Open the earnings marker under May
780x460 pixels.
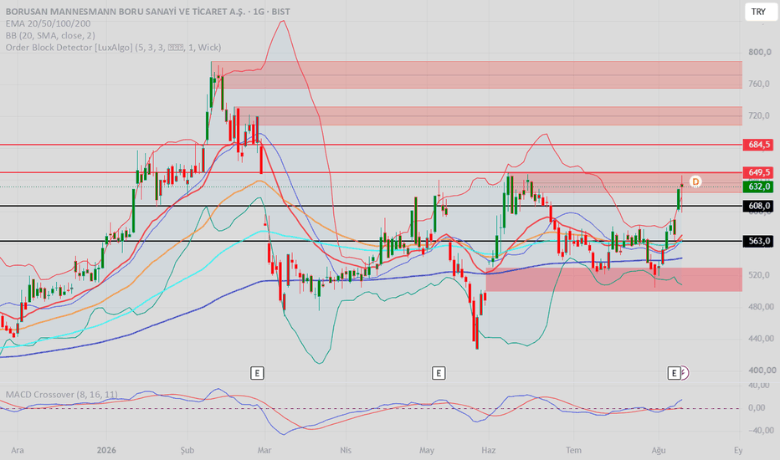coord(439,373)
